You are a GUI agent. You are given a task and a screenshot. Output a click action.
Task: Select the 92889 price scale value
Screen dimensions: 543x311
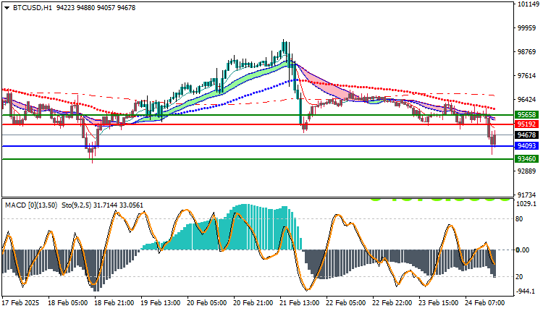click(527, 171)
